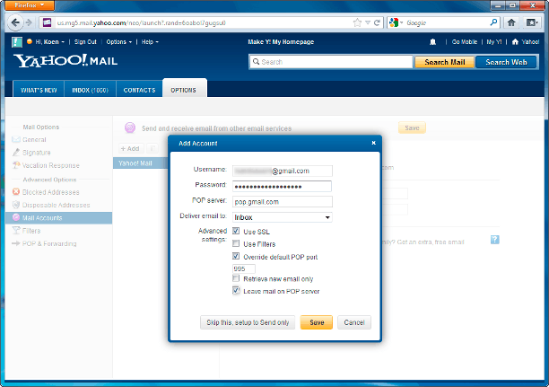Enable the Use Filters checkbox
Screen dimensions: 549x387
click(x=236, y=243)
